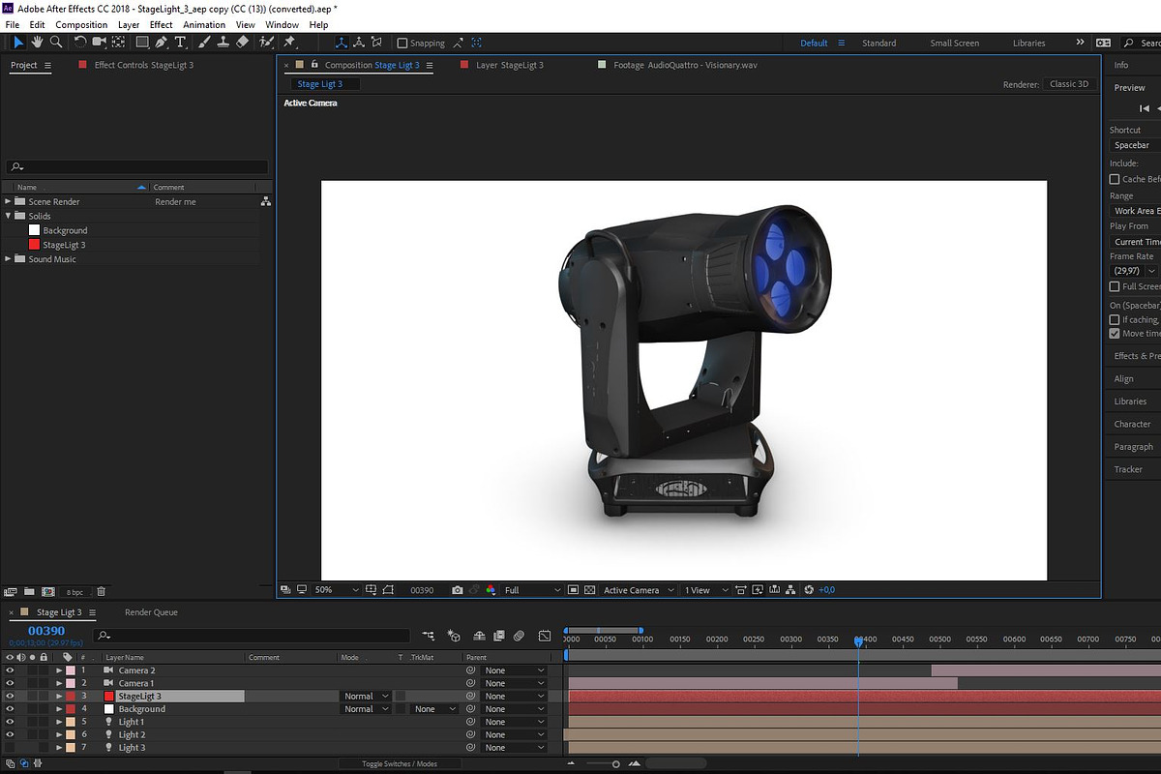This screenshot has height=774, width=1161.
Task: Open the Composition menu
Action: (81, 24)
